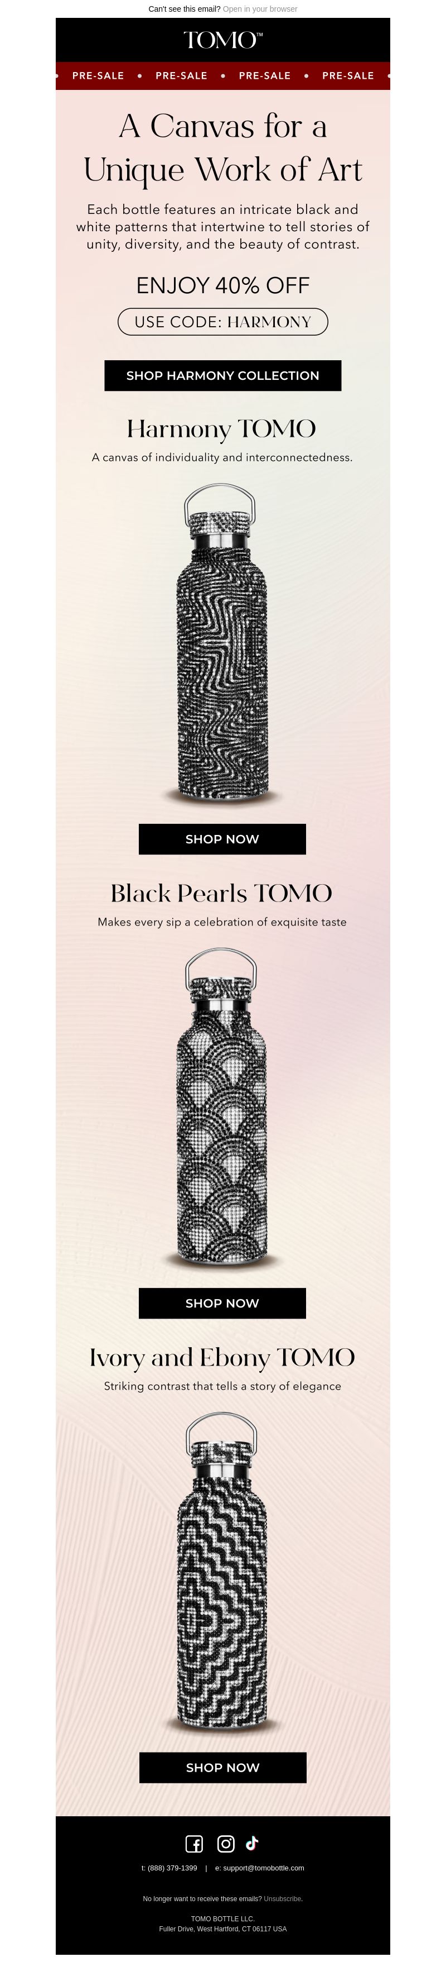
Task: Click the (888) 379-1399 phone number
Action: [x=172, y=1869]
